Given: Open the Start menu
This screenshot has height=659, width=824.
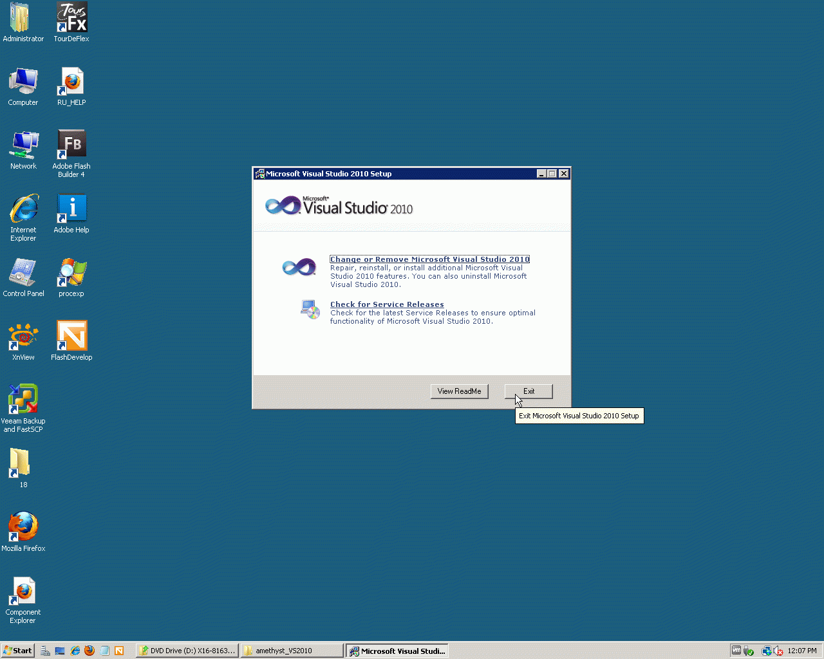Looking at the screenshot, I should click(x=17, y=651).
